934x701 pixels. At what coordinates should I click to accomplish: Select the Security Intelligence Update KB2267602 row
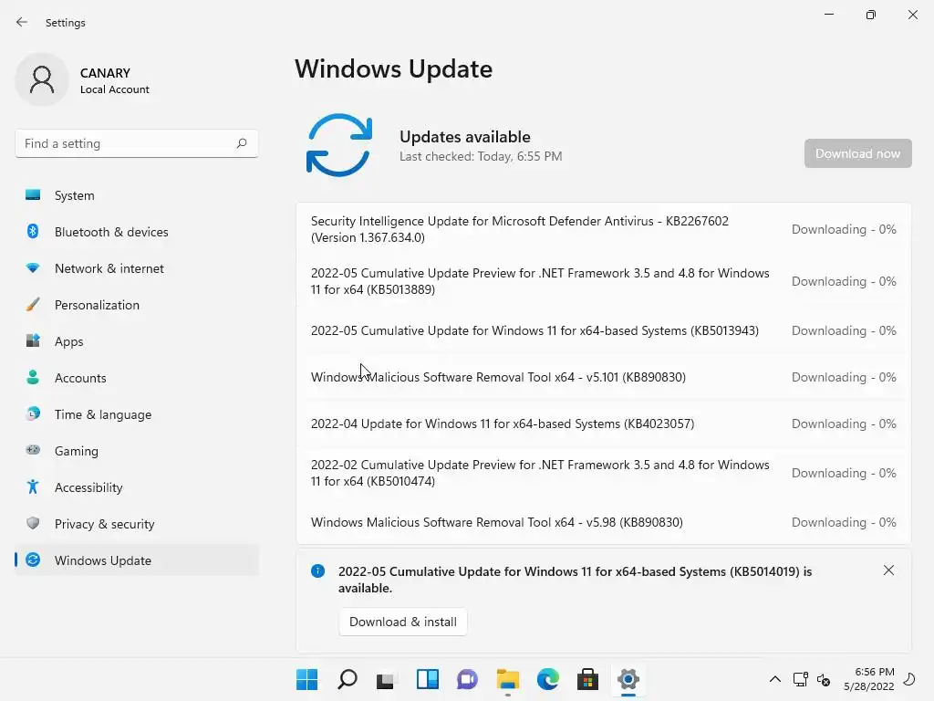point(604,229)
